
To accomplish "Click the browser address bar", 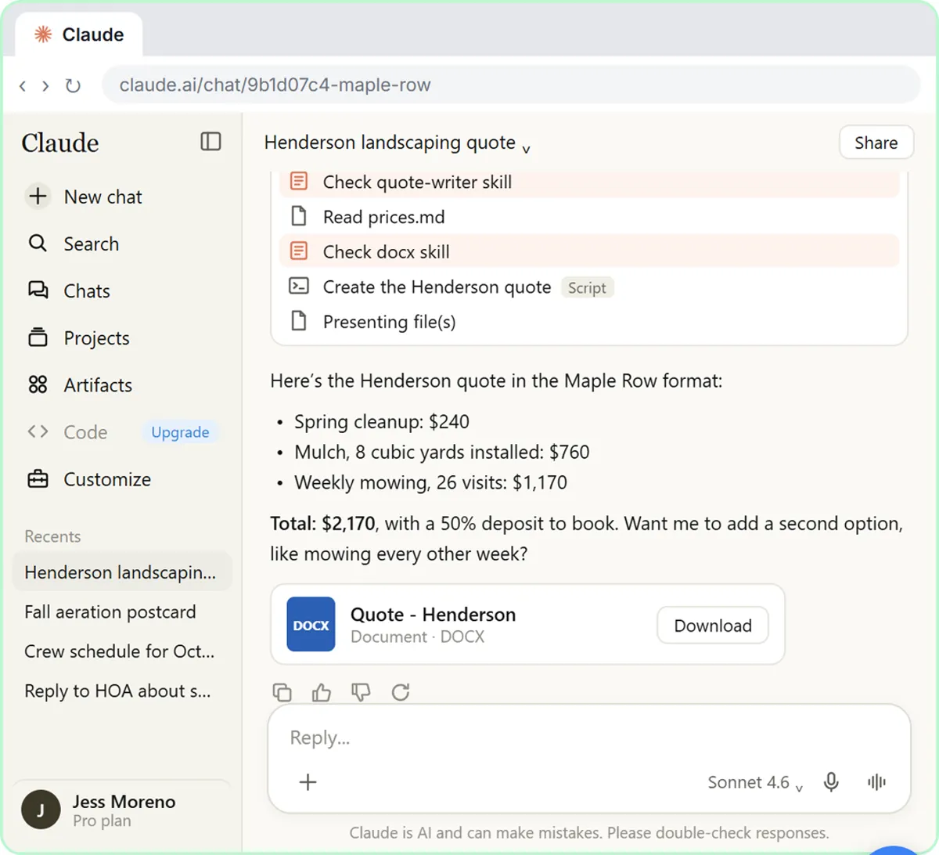I will point(511,85).
